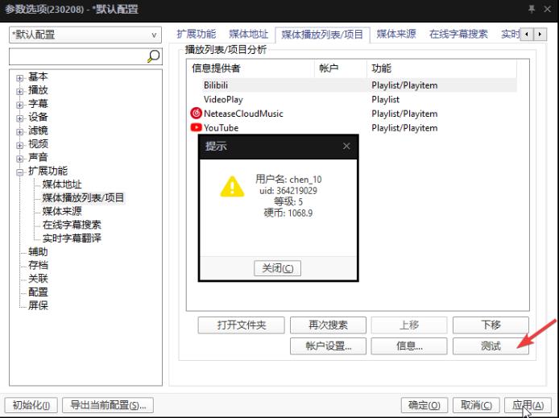Click the 应用(A) button
The width and height of the screenshot is (559, 418).
[528, 405]
